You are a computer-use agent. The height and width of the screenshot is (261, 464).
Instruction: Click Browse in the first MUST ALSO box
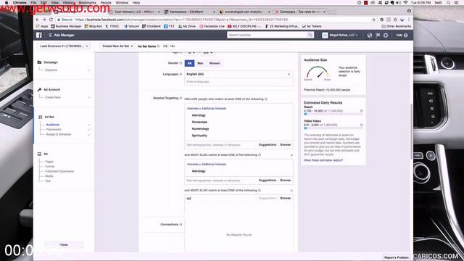[x=285, y=181]
